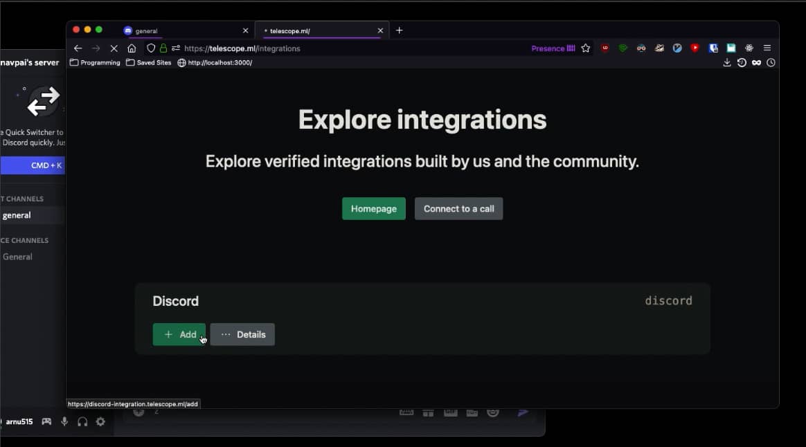This screenshot has height=447, width=806.
Task: Click the React DevTools atom icon
Action: tap(749, 48)
